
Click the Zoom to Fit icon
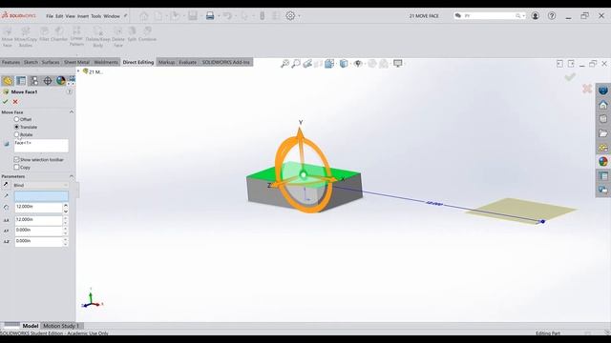(x=284, y=64)
